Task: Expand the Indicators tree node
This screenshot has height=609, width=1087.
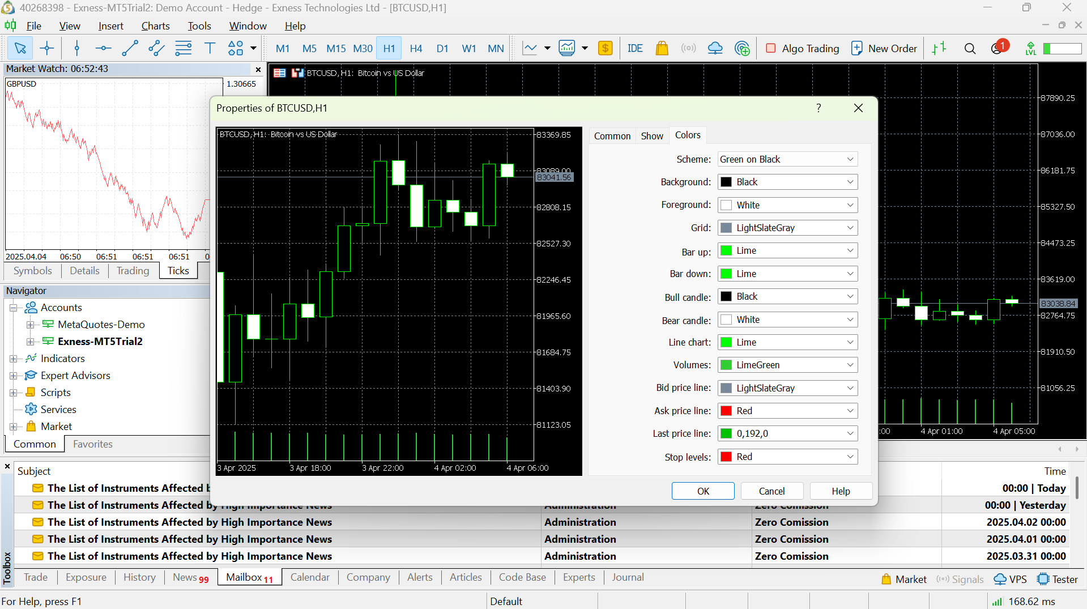Action: (13, 359)
